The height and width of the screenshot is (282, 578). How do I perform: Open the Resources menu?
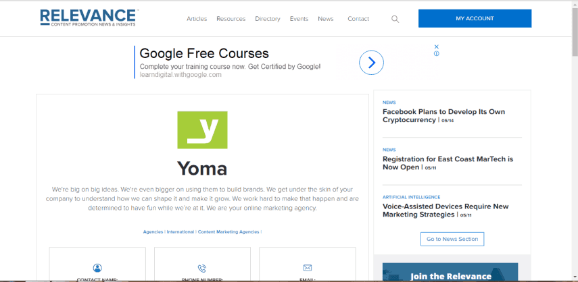(231, 19)
